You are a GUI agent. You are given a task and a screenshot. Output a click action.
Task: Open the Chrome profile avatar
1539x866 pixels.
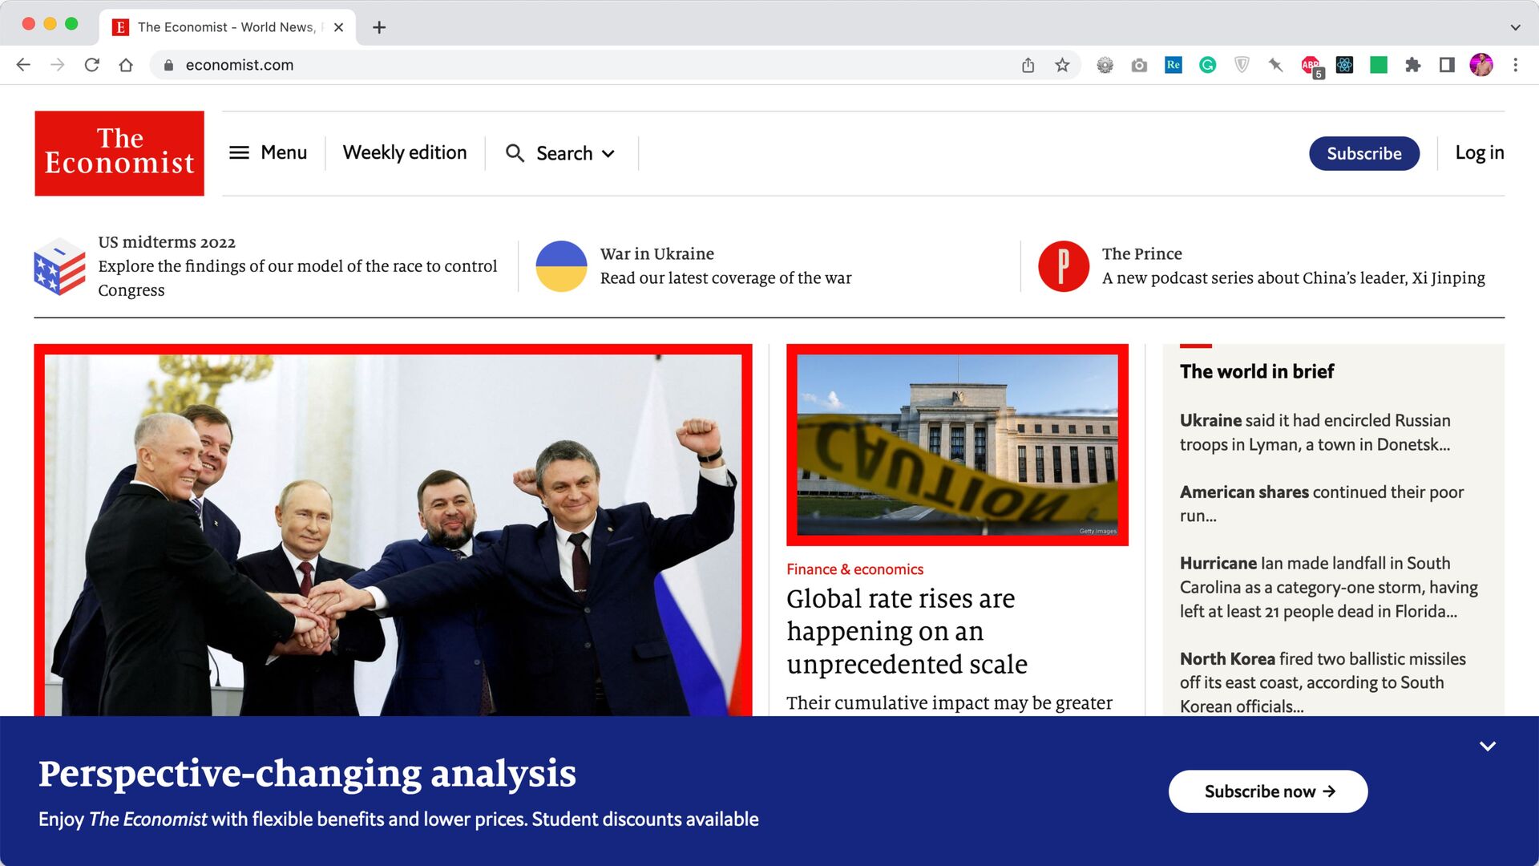[1481, 65]
